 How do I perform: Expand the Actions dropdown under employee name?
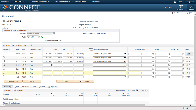6,28
